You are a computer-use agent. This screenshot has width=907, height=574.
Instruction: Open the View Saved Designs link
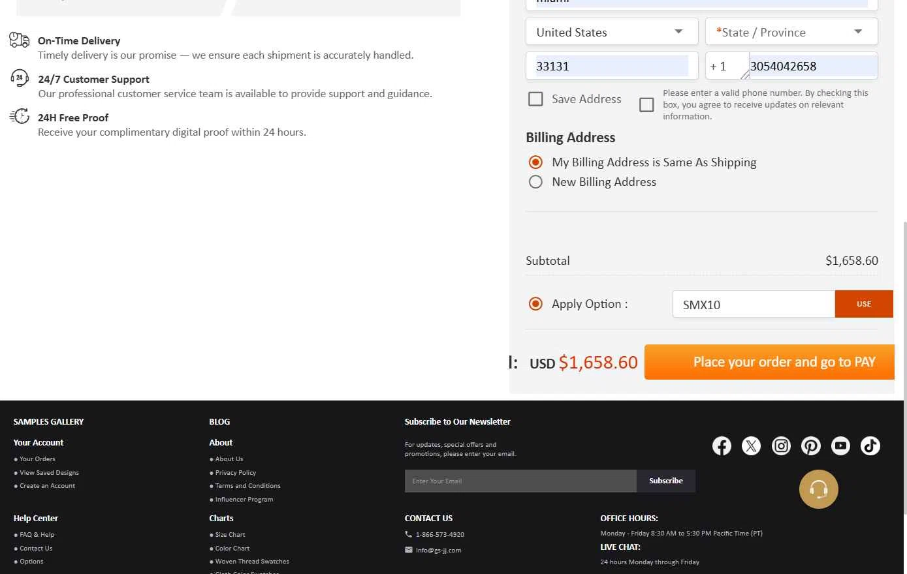point(49,473)
